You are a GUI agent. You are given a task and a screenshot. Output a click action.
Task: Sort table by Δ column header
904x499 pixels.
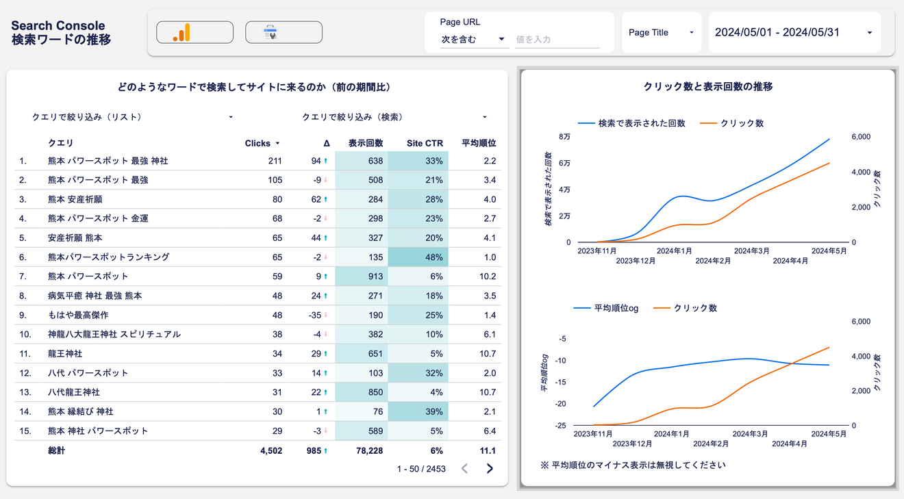click(327, 143)
